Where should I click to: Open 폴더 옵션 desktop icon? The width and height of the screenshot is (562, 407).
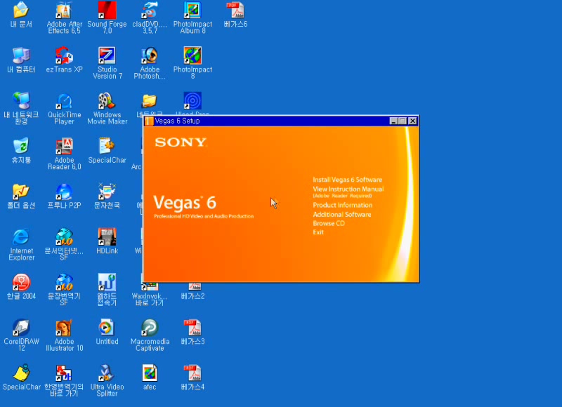click(21, 192)
